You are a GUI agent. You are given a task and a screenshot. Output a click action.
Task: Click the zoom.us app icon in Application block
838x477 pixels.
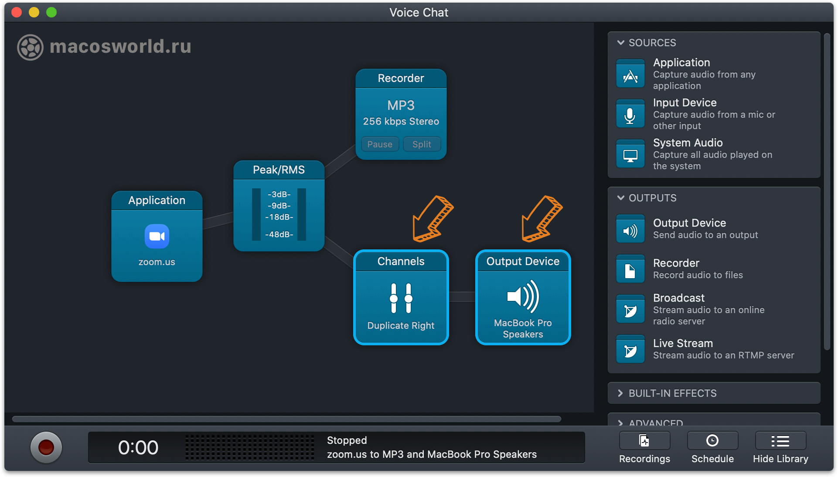157,236
